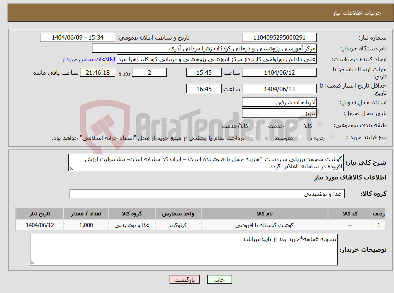Click the need number field 1104095295000291

(x=279, y=38)
